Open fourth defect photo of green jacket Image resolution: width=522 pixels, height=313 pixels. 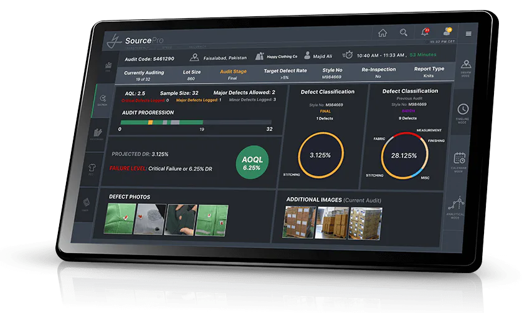[212, 221]
